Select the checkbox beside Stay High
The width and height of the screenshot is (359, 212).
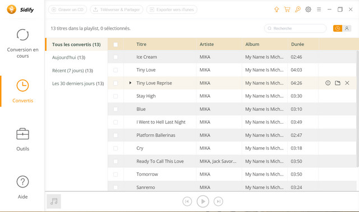(116, 96)
